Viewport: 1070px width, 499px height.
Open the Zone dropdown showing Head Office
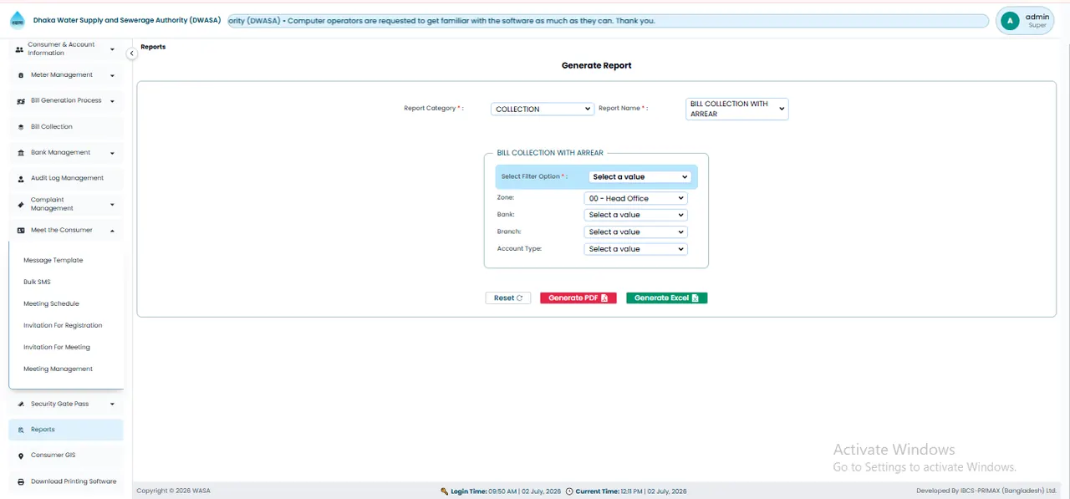(635, 198)
